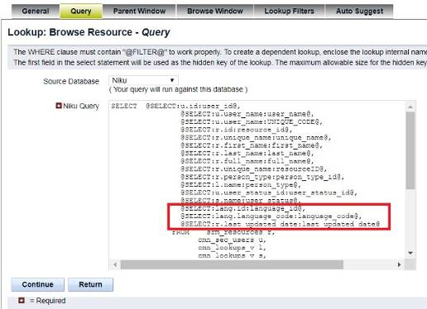
Task: Click the query line 'r.last_updated_date:last_updated_date'
Action: (280, 224)
